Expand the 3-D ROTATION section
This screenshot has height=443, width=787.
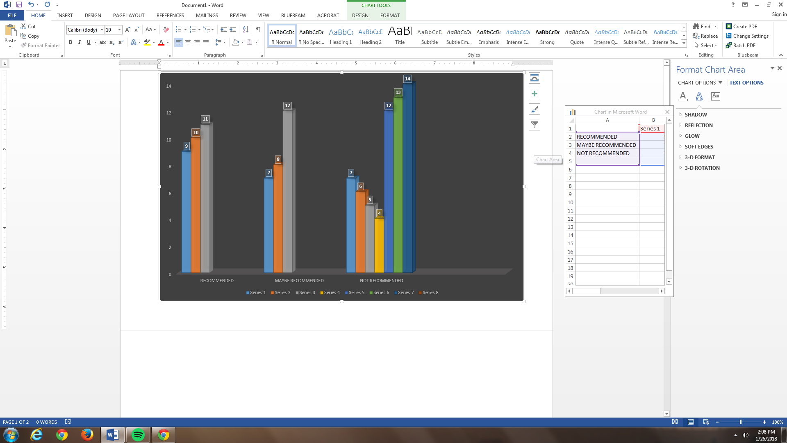[x=701, y=168]
